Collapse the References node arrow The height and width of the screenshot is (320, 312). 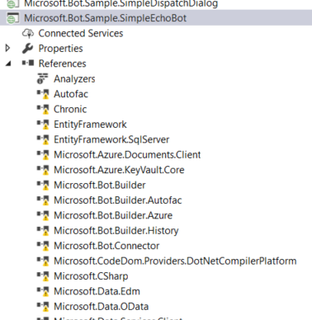pyautogui.click(x=8, y=64)
